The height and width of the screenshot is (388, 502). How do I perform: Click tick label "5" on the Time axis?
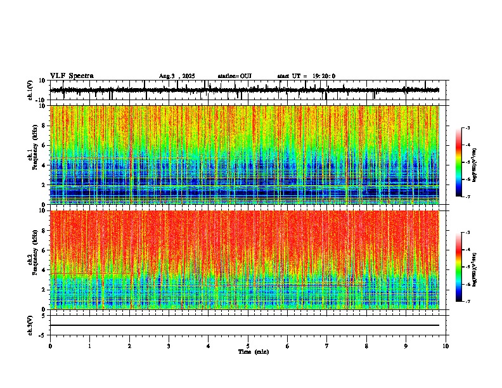click(248, 346)
